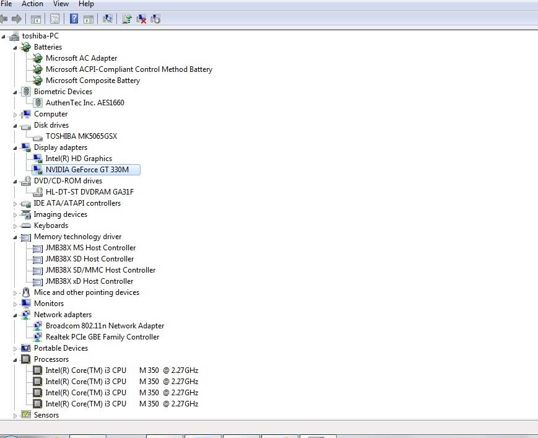Screen dimensions: 538x438
Task: Click the Portable Devices category icon
Action: (x=26, y=348)
